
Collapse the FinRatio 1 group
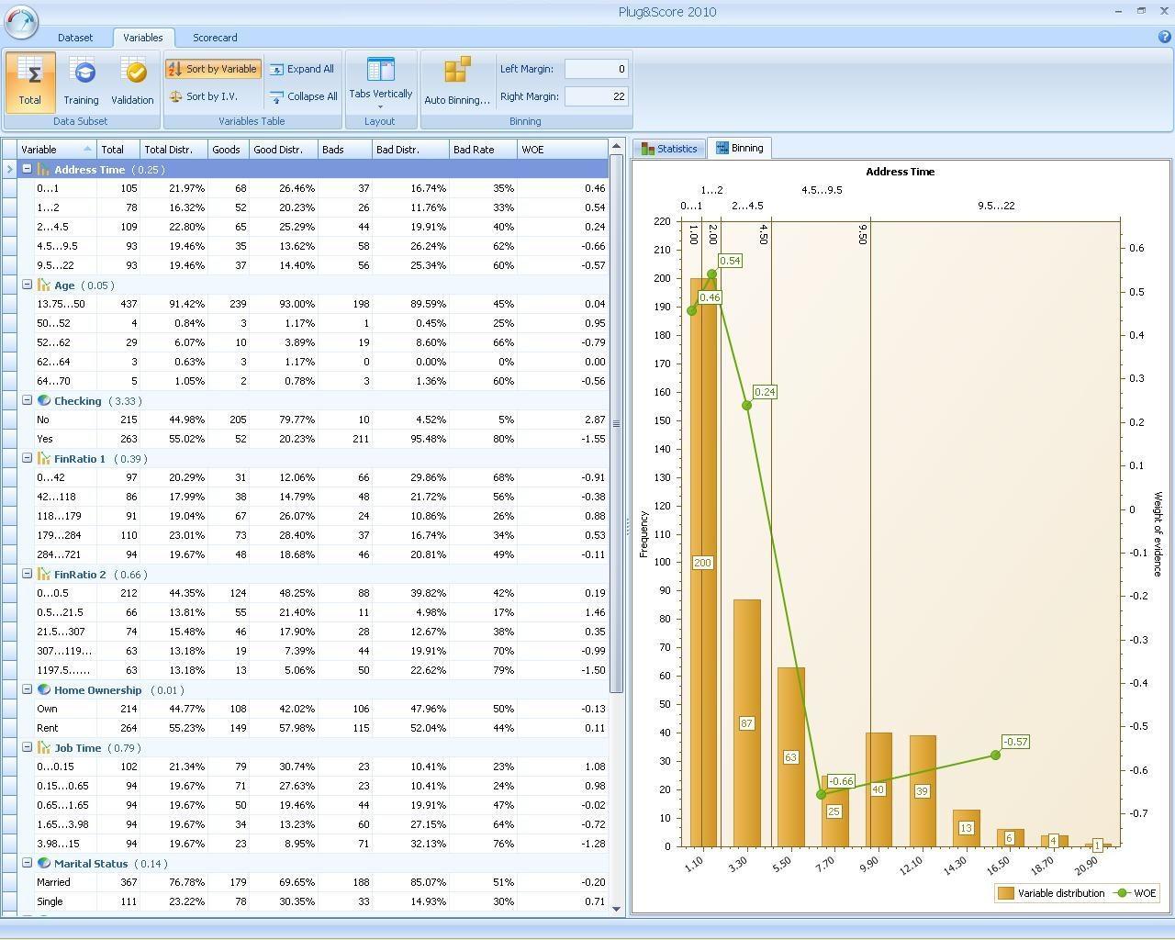pos(27,458)
